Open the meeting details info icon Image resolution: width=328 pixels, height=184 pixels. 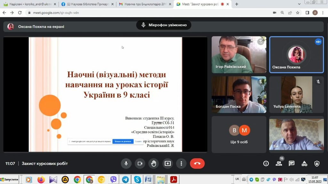tap(266, 164)
